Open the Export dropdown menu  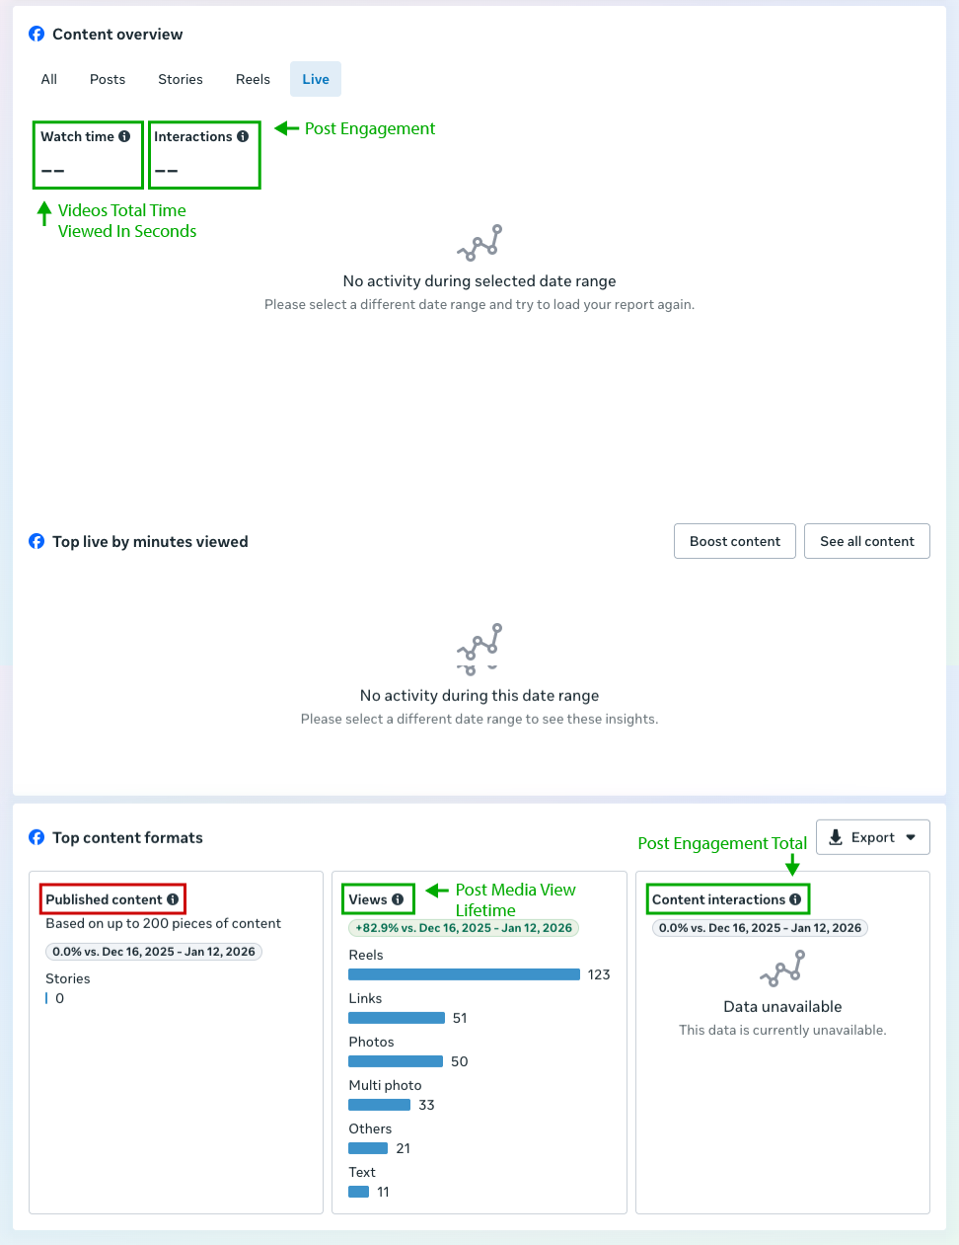[x=872, y=837]
